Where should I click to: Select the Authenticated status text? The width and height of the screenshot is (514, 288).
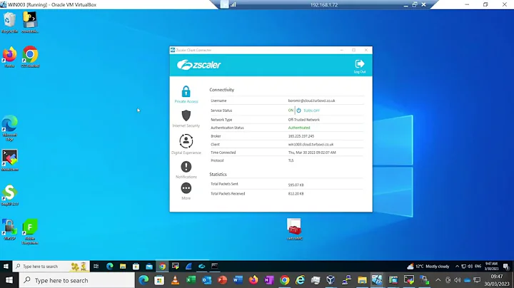click(x=299, y=128)
